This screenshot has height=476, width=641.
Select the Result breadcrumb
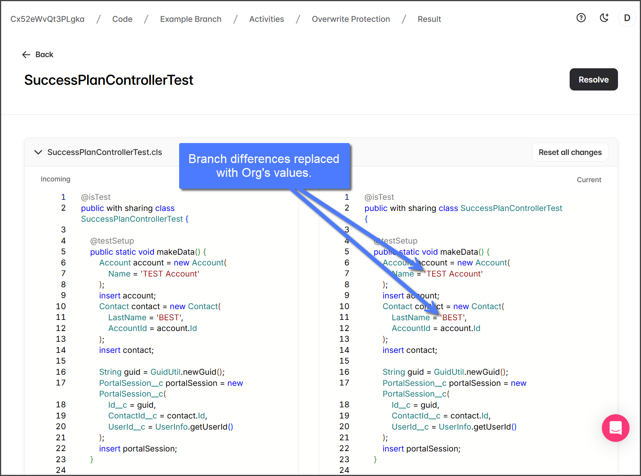429,19
